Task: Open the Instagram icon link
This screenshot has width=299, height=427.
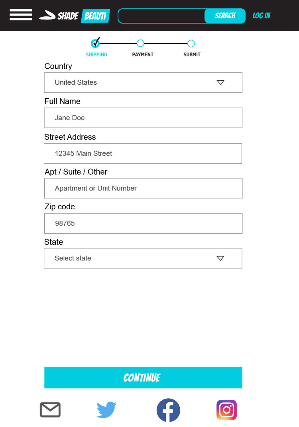Action: click(x=227, y=410)
